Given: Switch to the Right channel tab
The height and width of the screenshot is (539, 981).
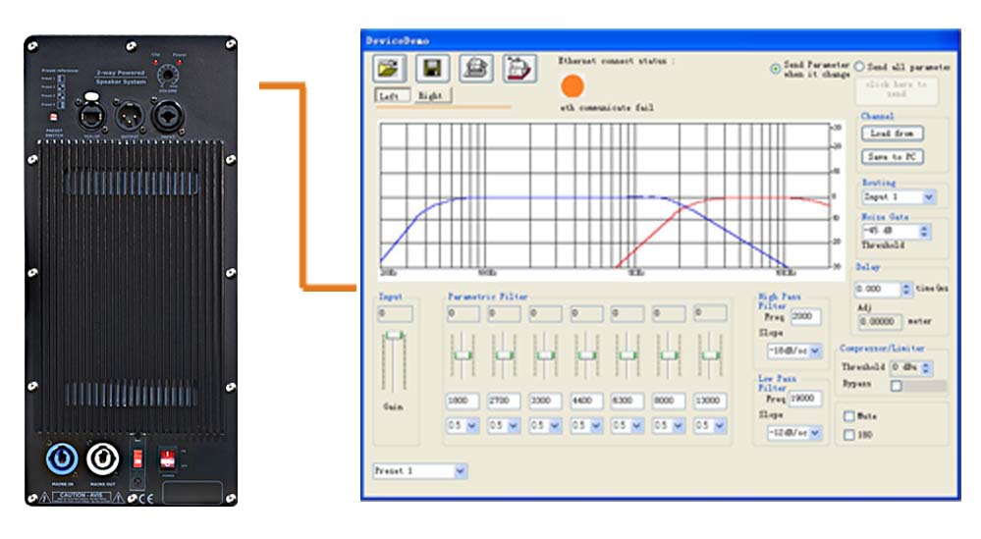Looking at the screenshot, I should click(431, 95).
